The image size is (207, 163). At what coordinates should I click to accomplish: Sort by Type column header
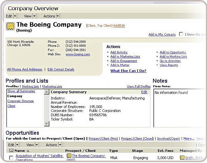click(114, 151)
